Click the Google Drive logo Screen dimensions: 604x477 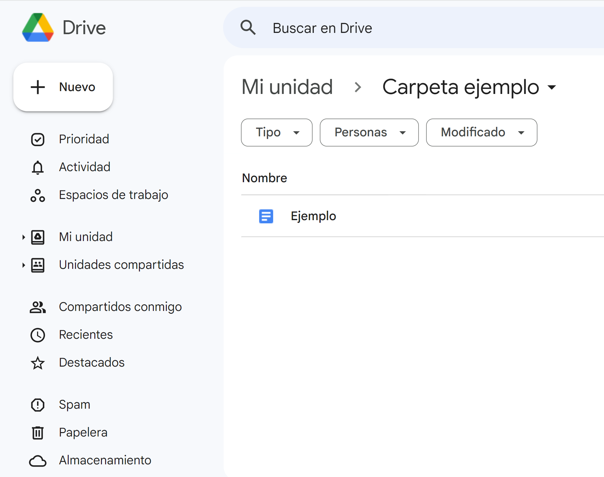[x=38, y=28]
